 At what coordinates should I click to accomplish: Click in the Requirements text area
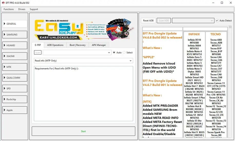click(83, 94)
